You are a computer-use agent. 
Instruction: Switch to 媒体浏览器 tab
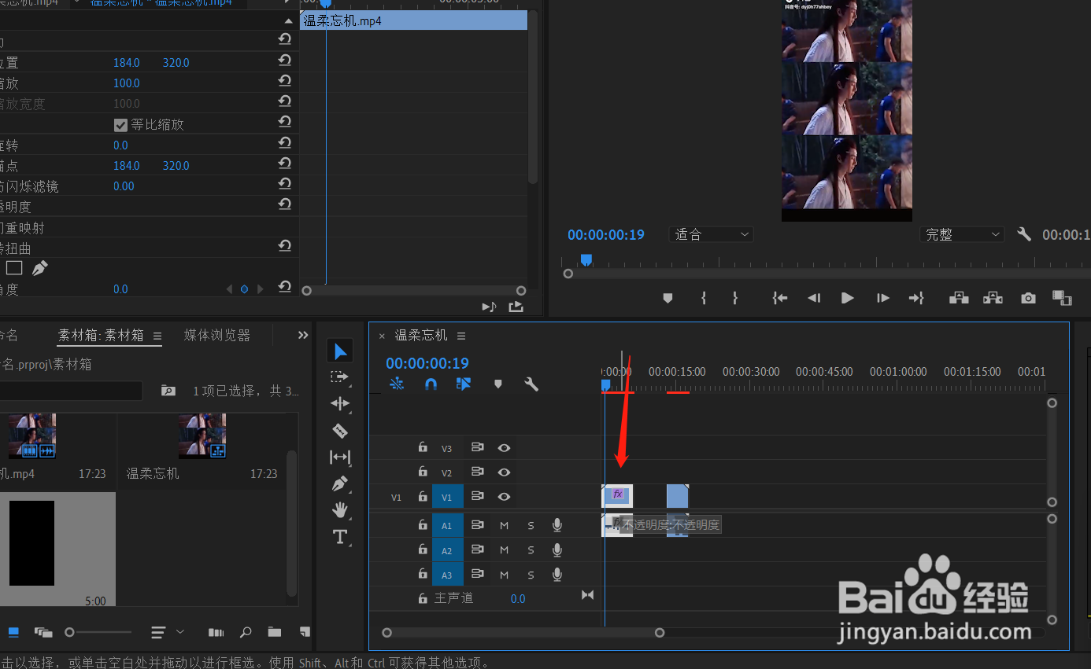tap(217, 336)
